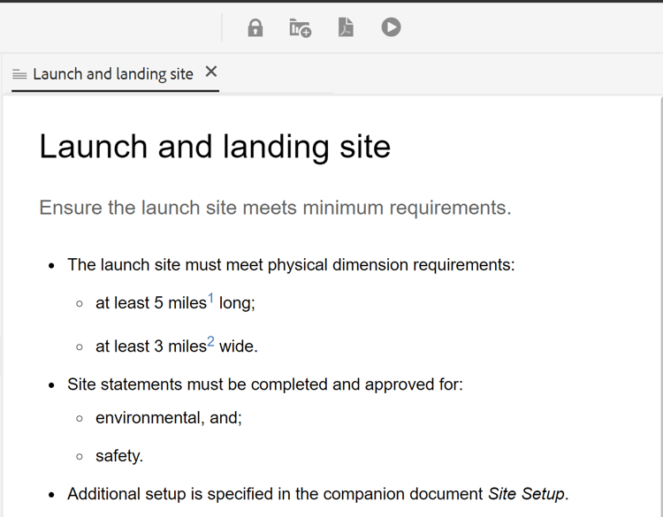The width and height of the screenshot is (663, 517).
Task: Generate PDF with the Acrobat document icon
Action: (x=346, y=27)
